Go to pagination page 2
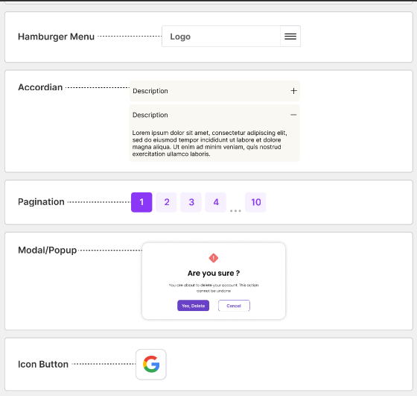The width and height of the screenshot is (417, 396). 166,202
